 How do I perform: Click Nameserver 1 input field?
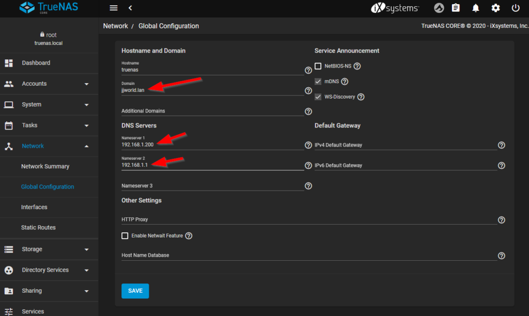pos(212,145)
